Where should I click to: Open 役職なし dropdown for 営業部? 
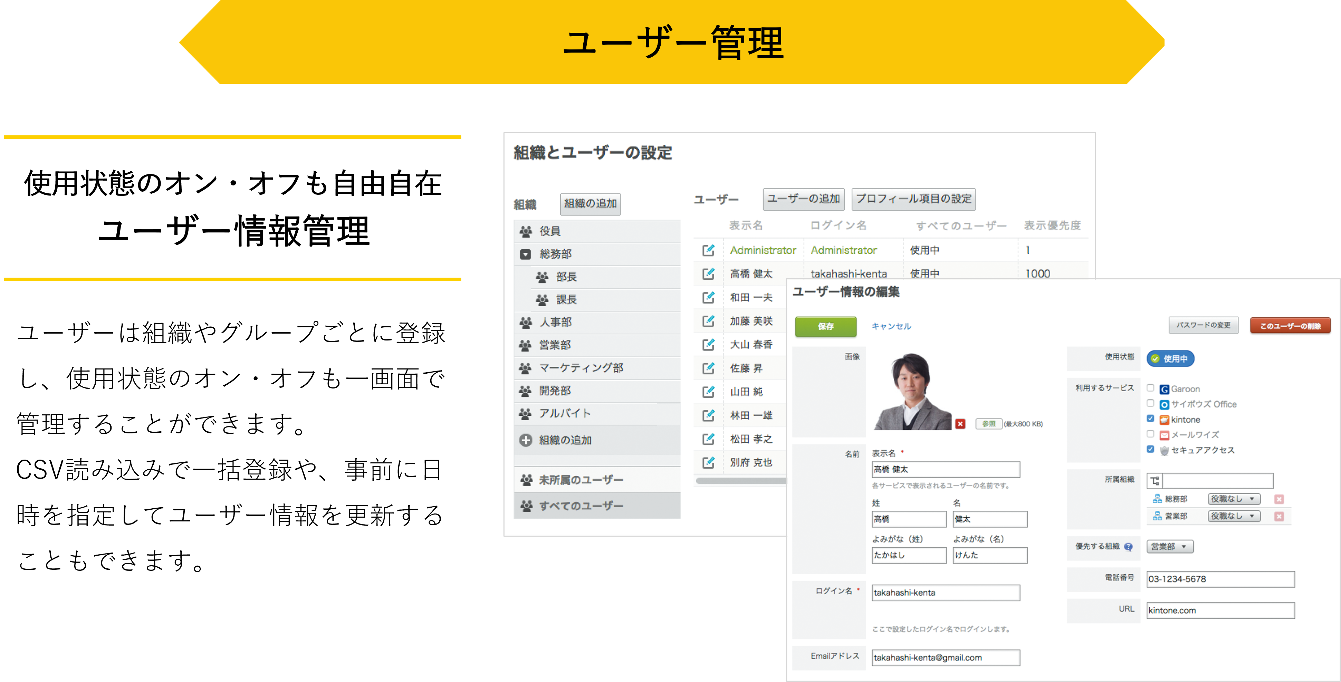tap(1233, 516)
